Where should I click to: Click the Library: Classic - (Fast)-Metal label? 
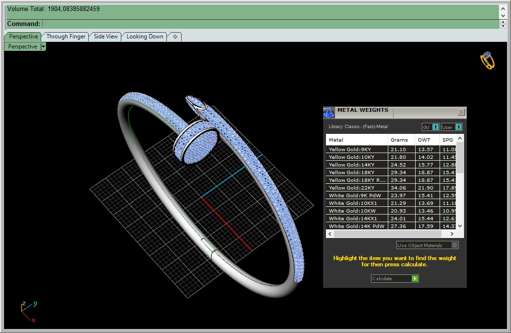[x=358, y=127]
